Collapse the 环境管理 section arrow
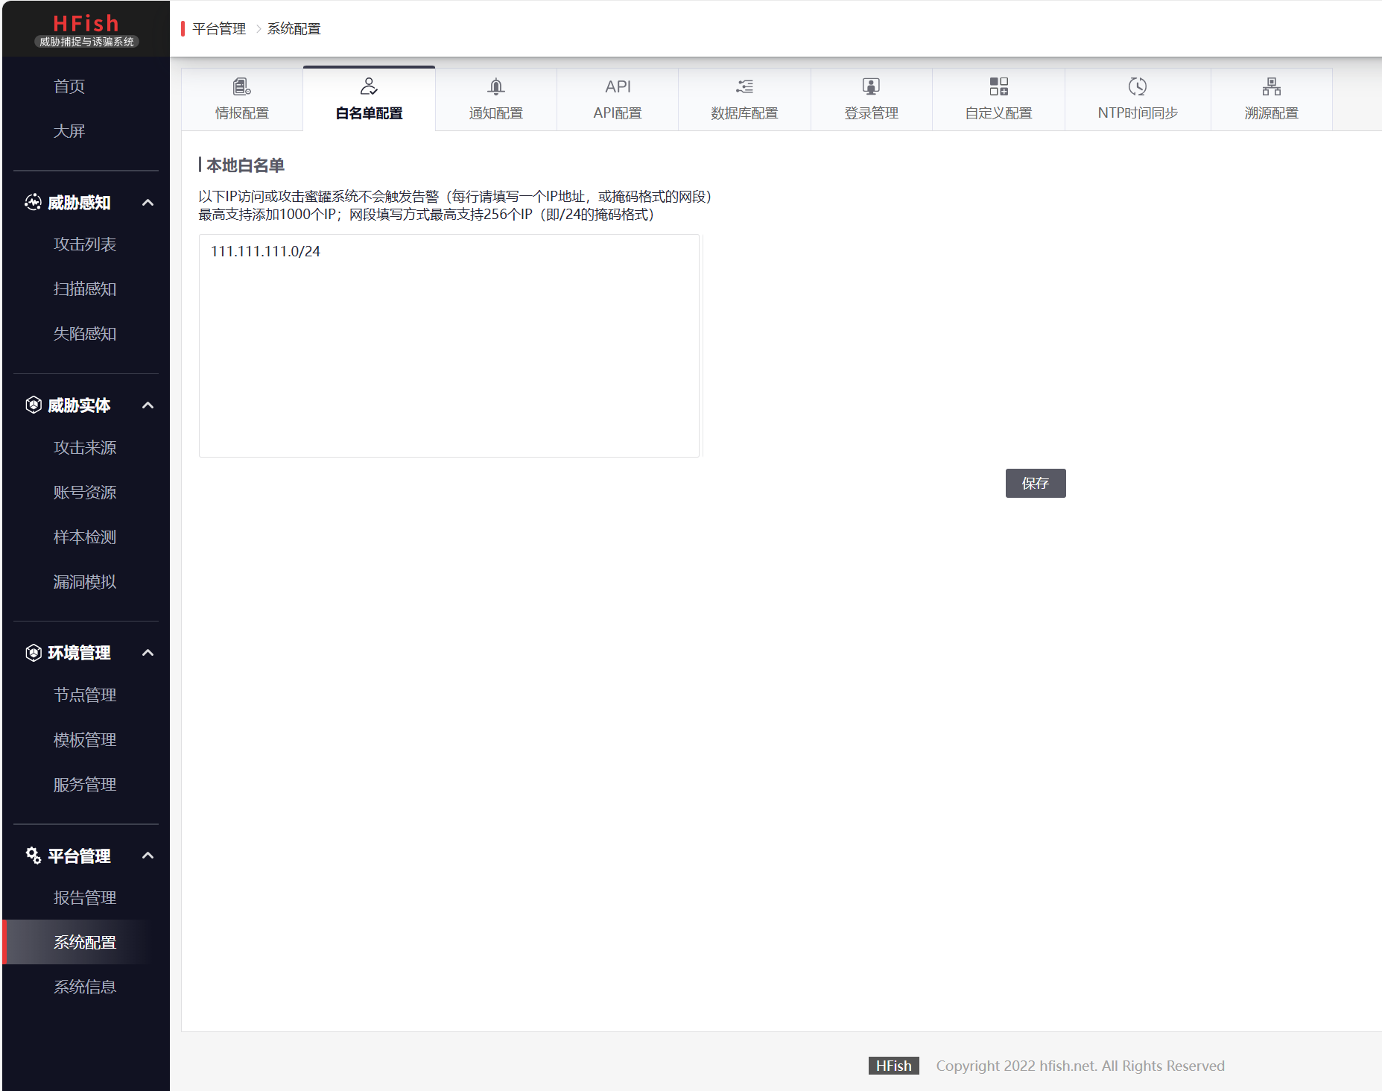This screenshot has height=1091, width=1382. [148, 653]
